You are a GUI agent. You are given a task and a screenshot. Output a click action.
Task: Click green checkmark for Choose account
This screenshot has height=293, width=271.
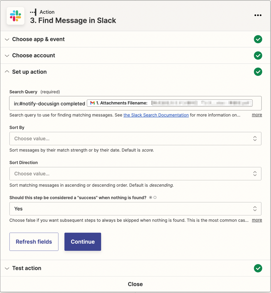258,56
